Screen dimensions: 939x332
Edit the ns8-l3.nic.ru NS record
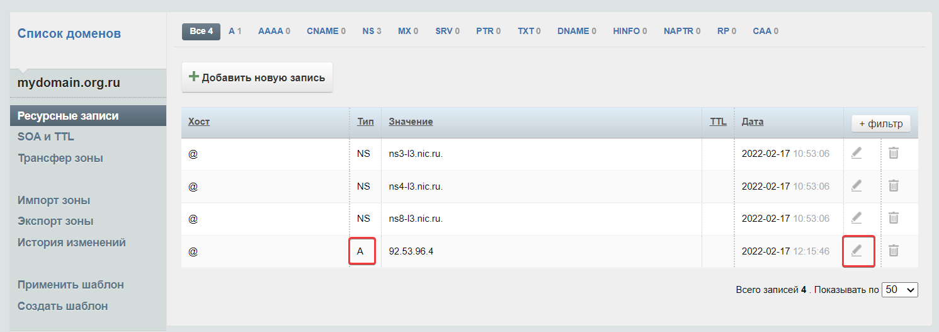pyautogui.click(x=856, y=218)
